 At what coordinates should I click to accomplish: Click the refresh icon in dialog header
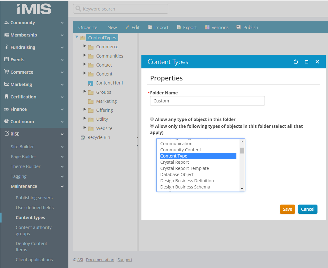click(x=296, y=62)
